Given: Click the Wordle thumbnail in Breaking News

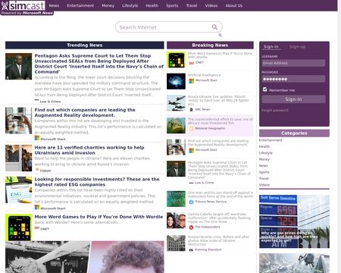Looking at the screenshot, I should [x=176, y=60].
